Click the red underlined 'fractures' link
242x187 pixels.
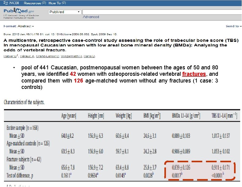coord(194,74)
